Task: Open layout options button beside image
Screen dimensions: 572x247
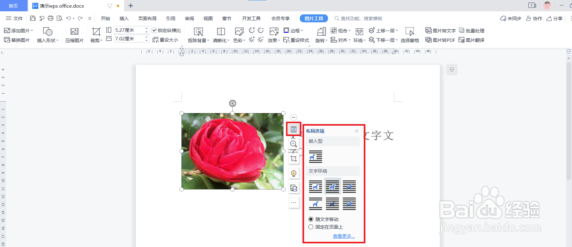Action: (294, 129)
